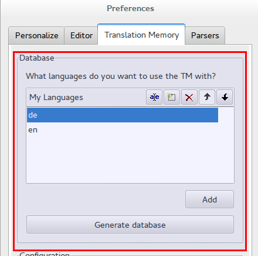Click the My Languages list header
Screen dimensions: 258x256
tap(56, 97)
